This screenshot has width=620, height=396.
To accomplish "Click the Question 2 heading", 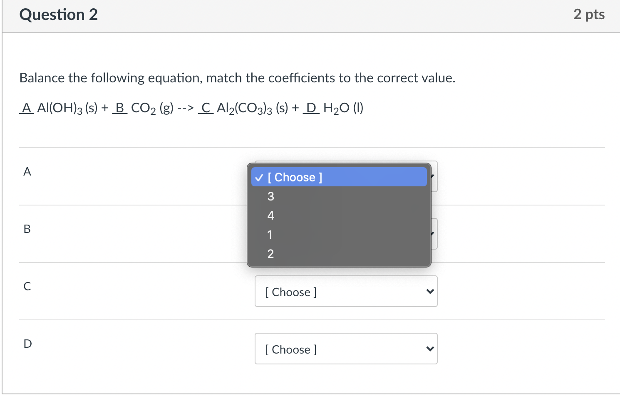I will click(59, 15).
